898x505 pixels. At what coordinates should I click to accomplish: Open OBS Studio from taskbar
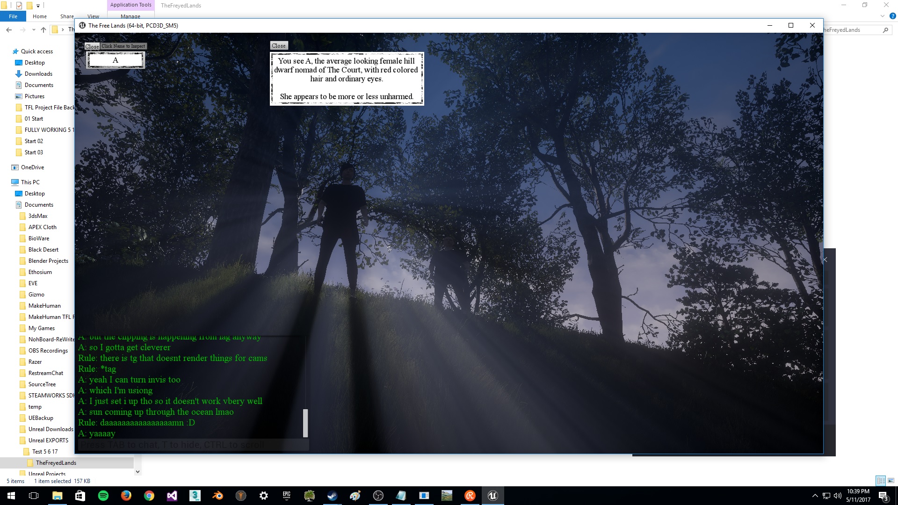click(378, 496)
